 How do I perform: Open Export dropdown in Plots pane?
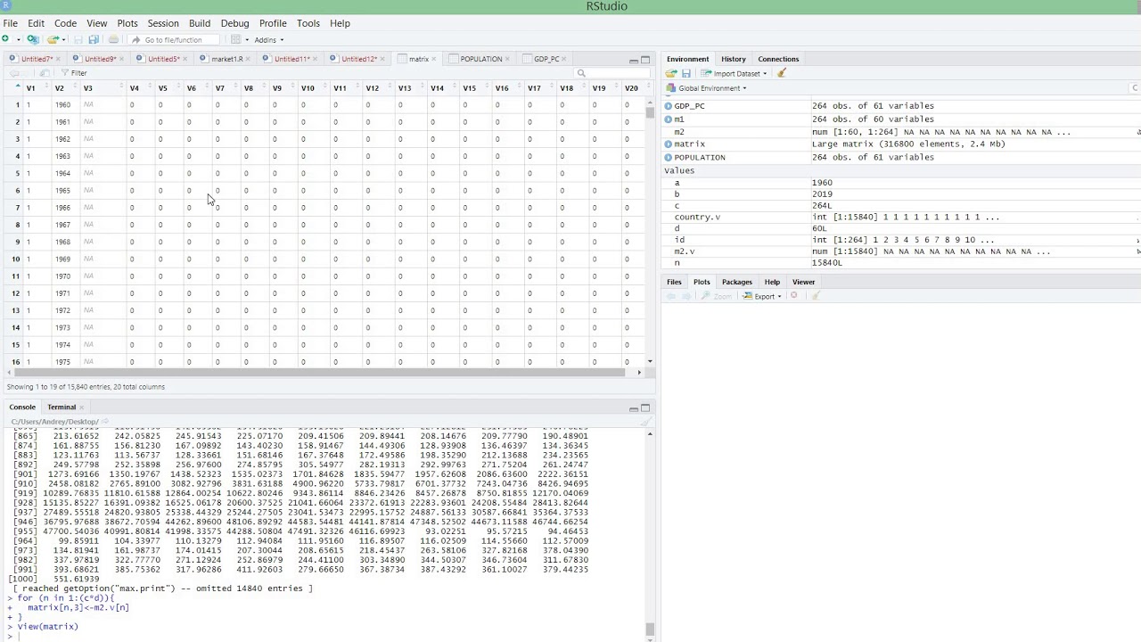[x=762, y=296]
